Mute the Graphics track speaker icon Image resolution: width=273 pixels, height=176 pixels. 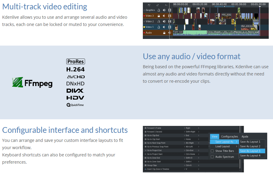(164, 10)
